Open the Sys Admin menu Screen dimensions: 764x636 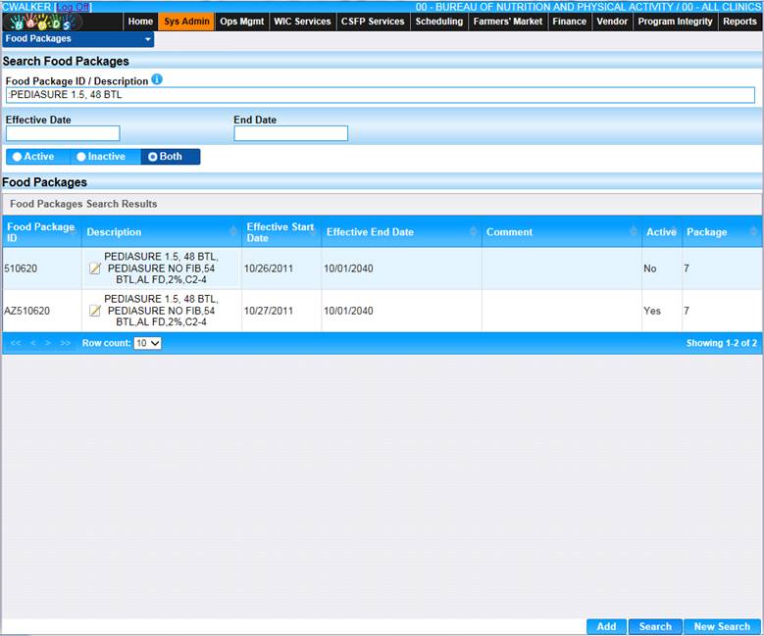click(186, 22)
